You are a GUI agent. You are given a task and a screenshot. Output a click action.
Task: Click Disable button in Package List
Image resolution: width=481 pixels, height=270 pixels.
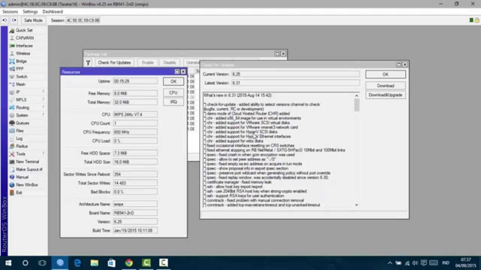tap(169, 63)
